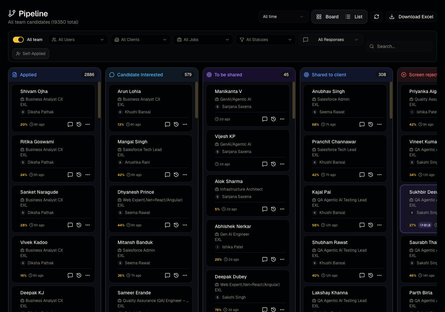The width and height of the screenshot is (445, 312).
Task: Open comments on Vijesh KP's card
Action: click(265, 164)
